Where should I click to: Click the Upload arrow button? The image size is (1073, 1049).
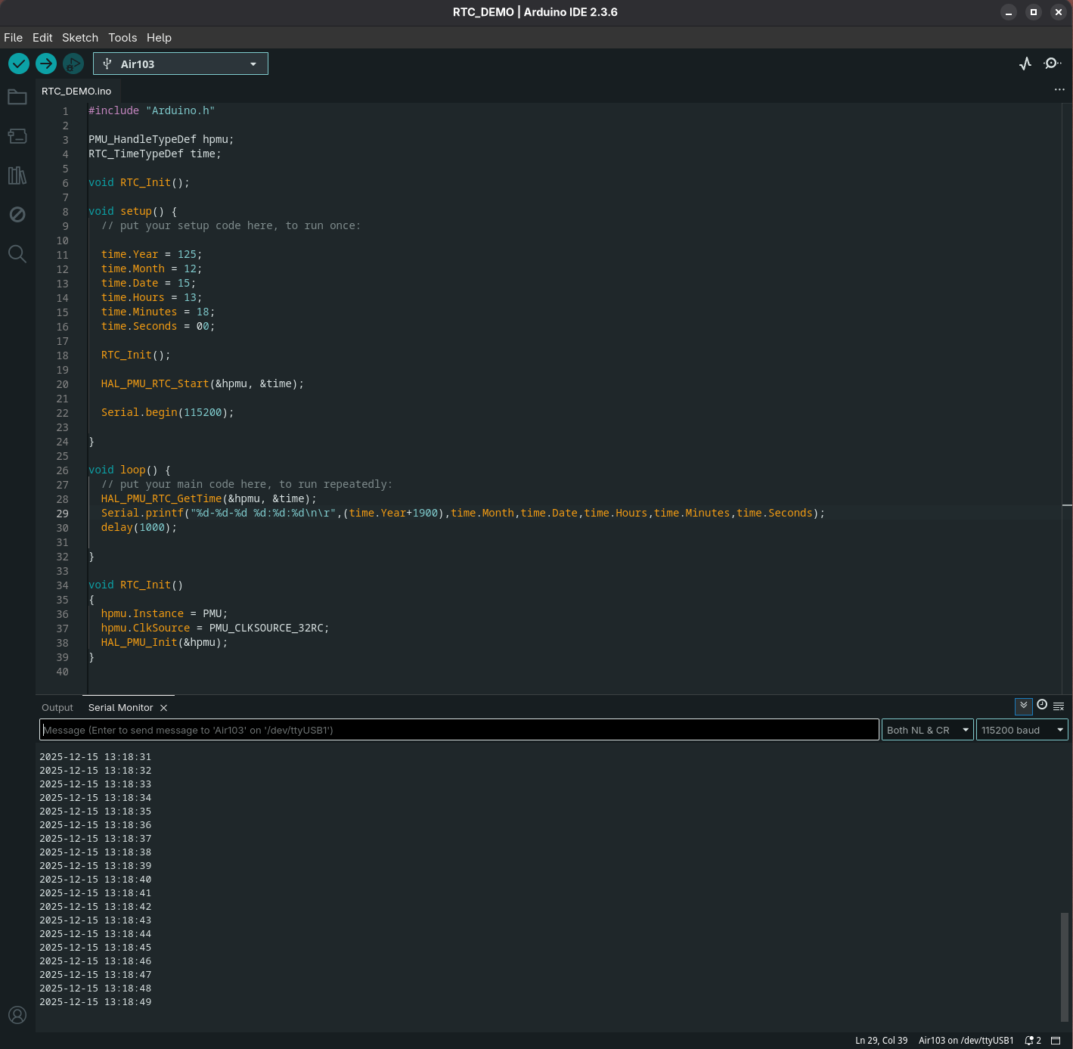coord(46,64)
